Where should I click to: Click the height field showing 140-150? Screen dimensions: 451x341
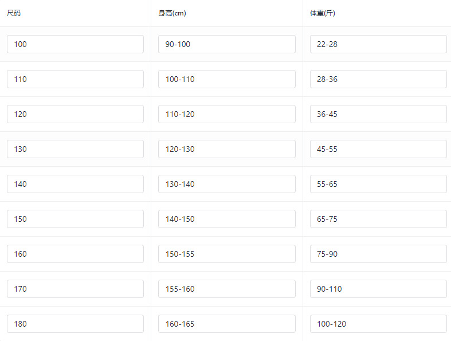(227, 219)
